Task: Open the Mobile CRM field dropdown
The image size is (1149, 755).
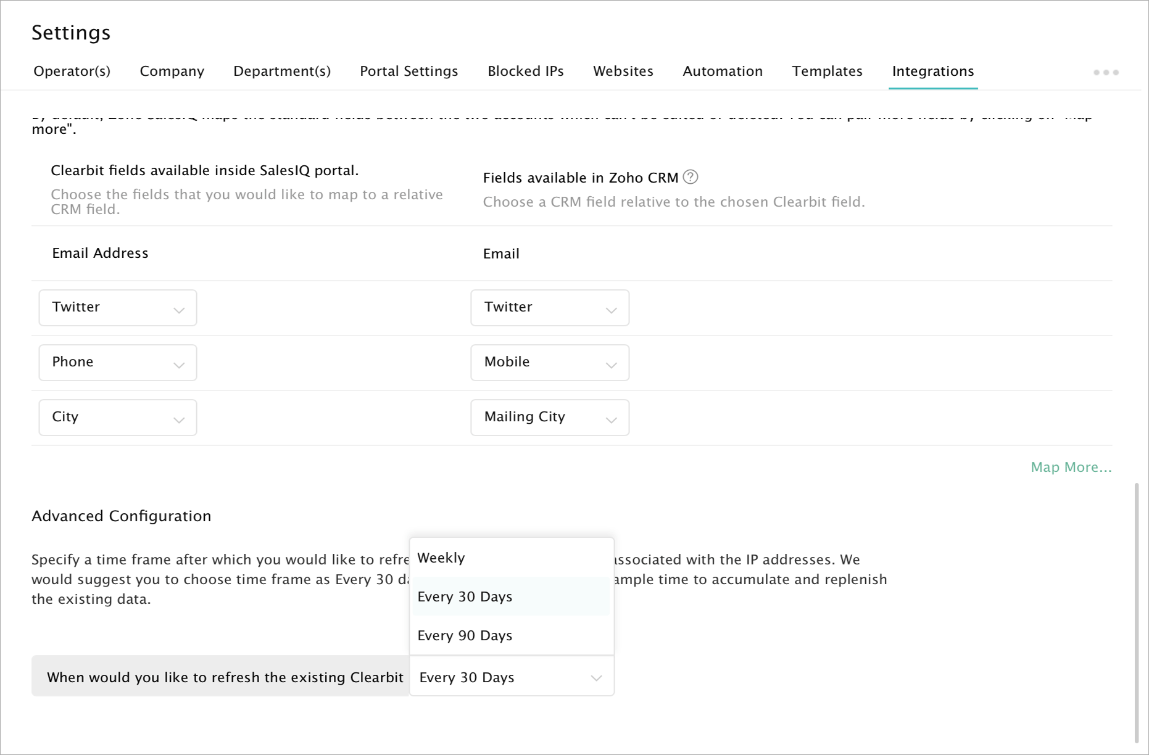Action: [549, 363]
